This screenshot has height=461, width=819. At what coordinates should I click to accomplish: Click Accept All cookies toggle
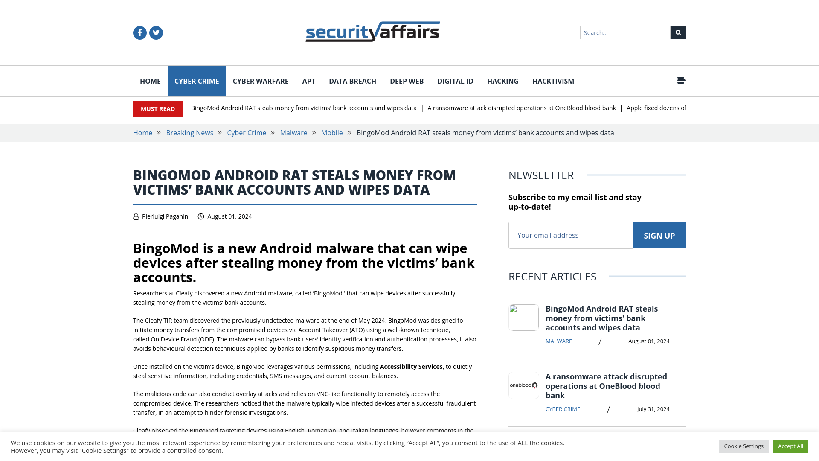[x=790, y=446]
